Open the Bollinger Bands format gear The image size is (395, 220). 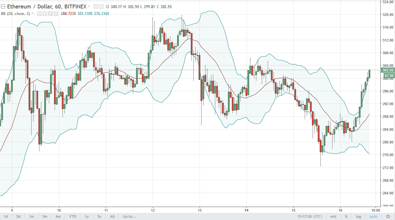45,14
